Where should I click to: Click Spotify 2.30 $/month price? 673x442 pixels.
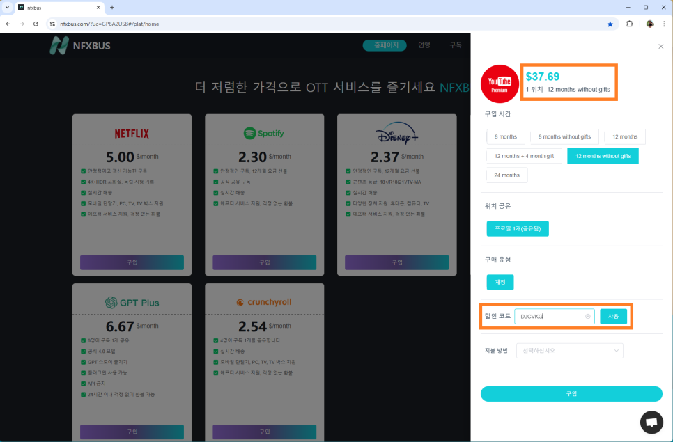point(265,157)
